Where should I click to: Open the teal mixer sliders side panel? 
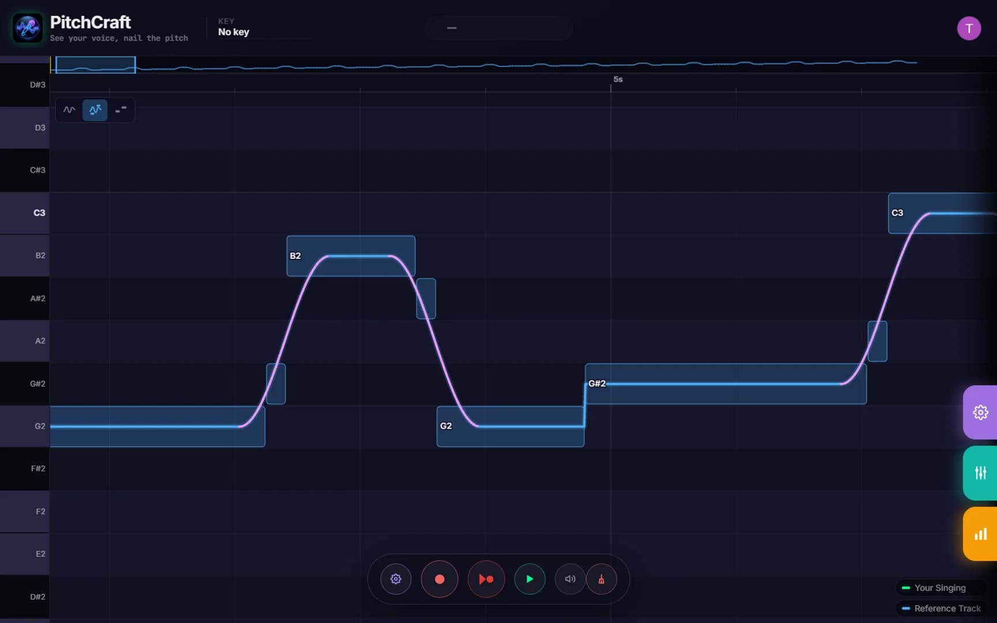(x=980, y=473)
